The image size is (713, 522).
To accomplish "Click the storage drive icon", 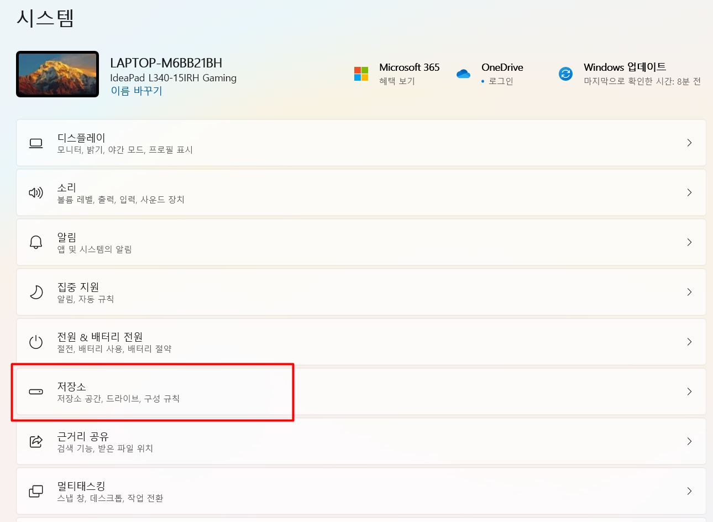I will click(36, 391).
